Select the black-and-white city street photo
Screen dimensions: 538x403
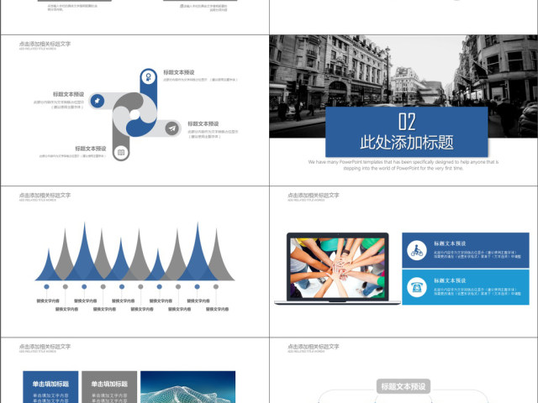pos(403,86)
